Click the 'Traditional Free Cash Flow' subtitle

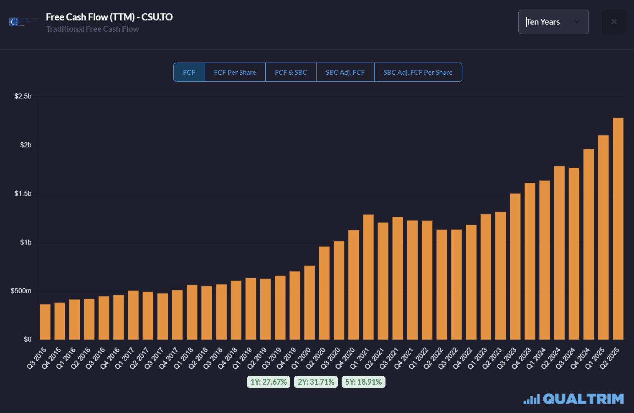(93, 29)
